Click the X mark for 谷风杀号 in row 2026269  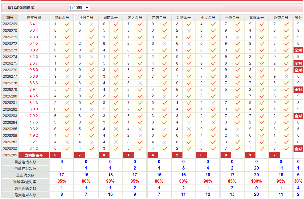pyautogui.click(x=91, y=24)
